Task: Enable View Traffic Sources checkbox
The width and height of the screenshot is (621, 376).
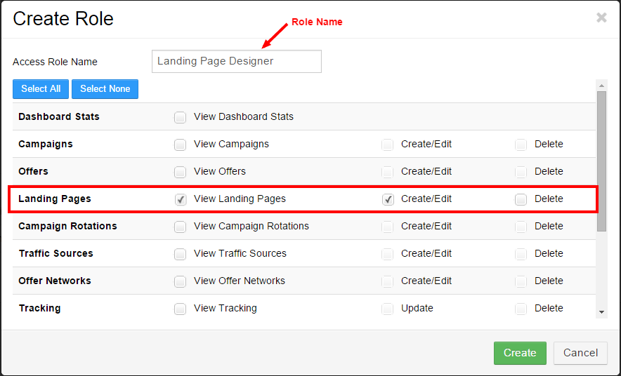Action: (x=181, y=254)
